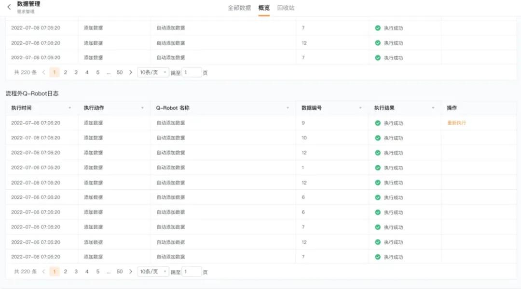The width and height of the screenshot is (521, 289).
Task: Select page 5 in upper table pagination
Action: (97, 72)
